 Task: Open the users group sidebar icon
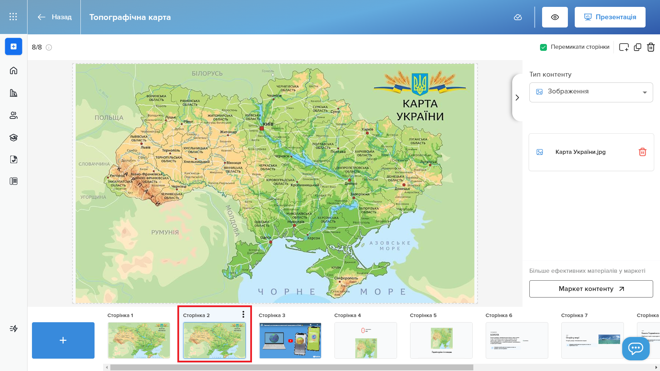coord(13,115)
